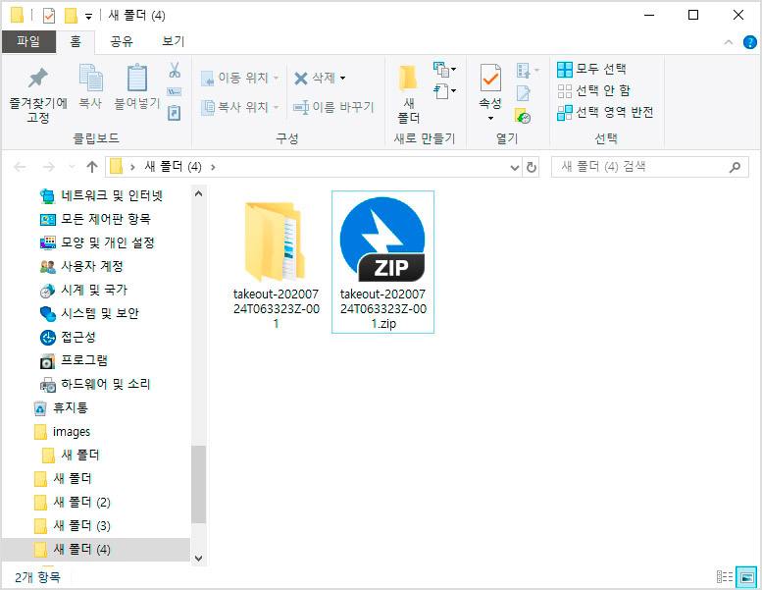Click the scissors Cut icon
762x590 pixels.
[175, 70]
